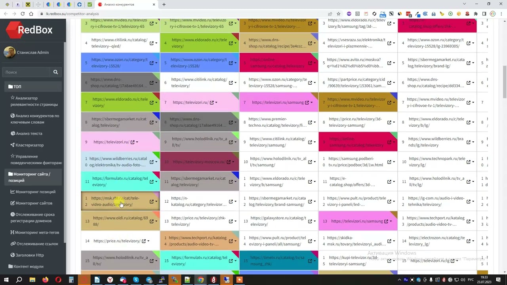Open external link icon for n-katalog.ru cell
Image resolution: width=507 pixels, height=285 pixels.
231,201
